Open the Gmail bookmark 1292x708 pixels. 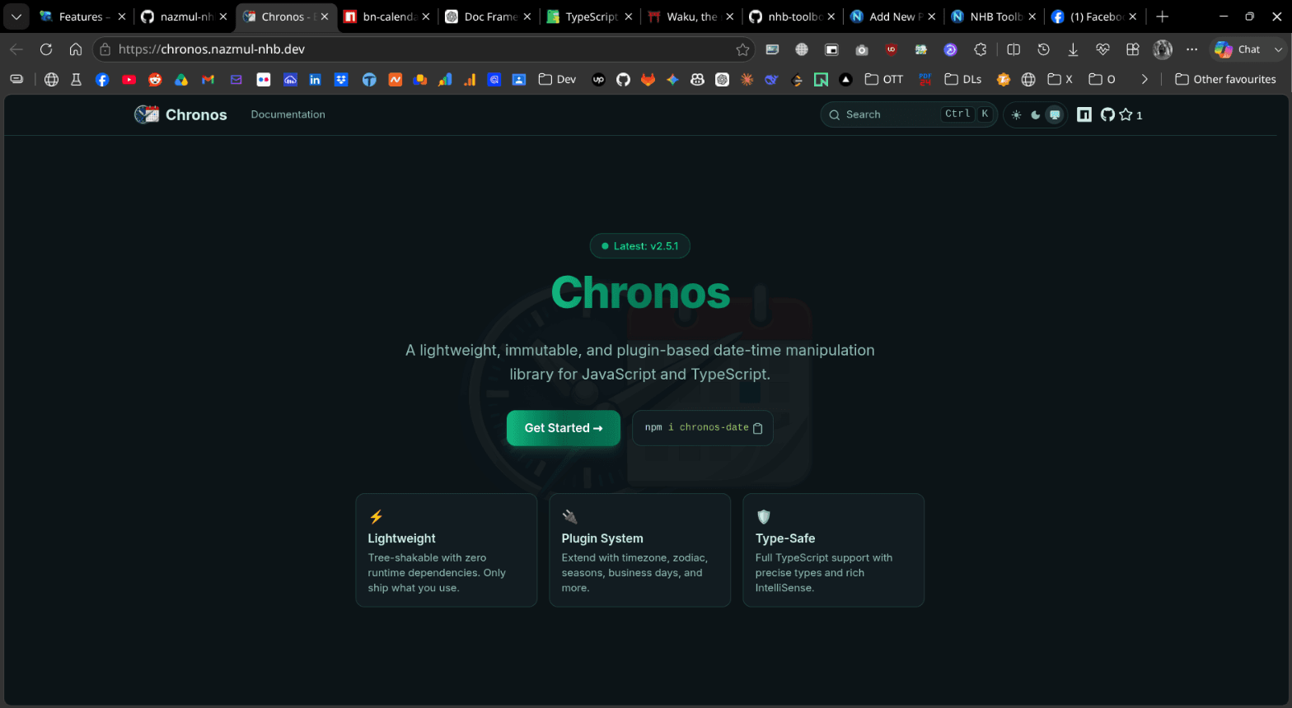(208, 80)
